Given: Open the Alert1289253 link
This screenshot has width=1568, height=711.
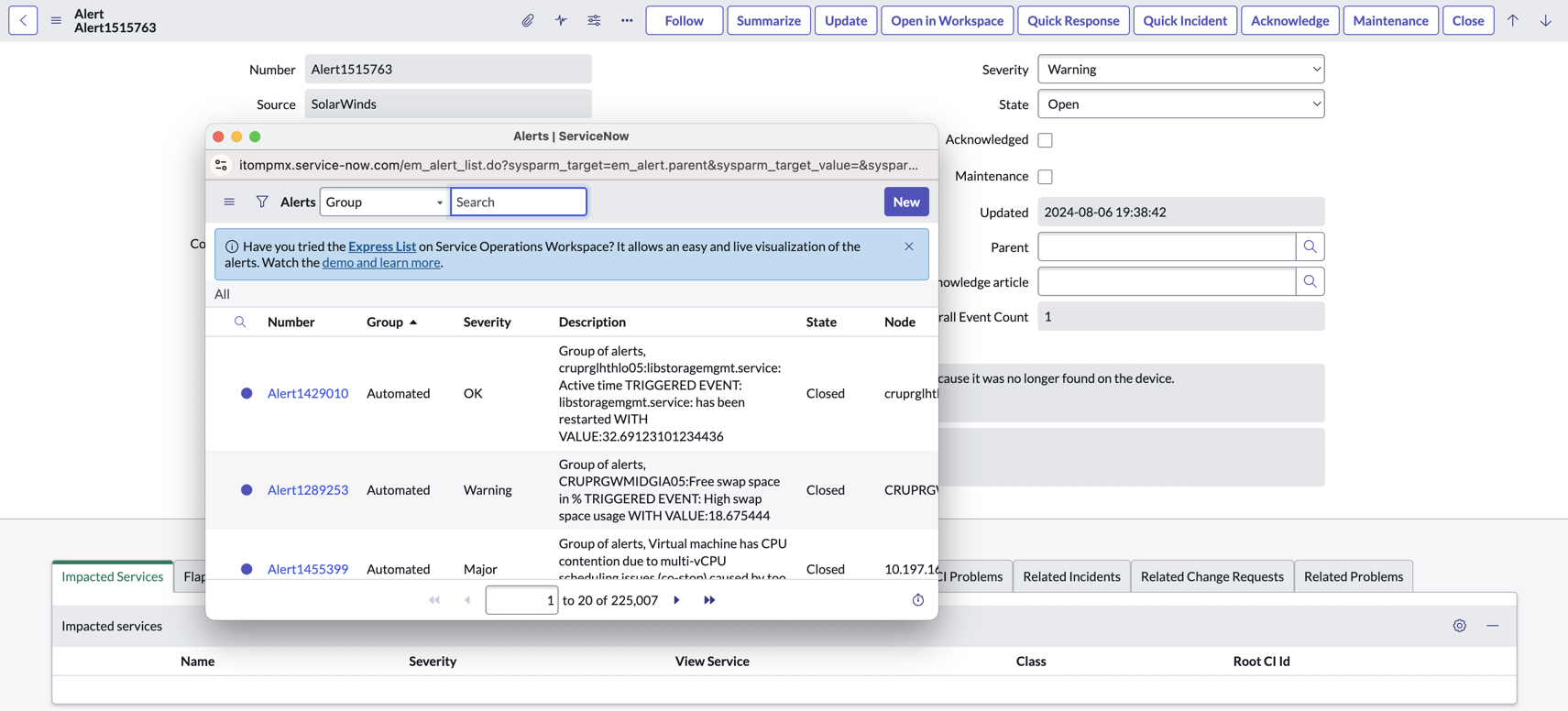Looking at the screenshot, I should click(x=308, y=490).
